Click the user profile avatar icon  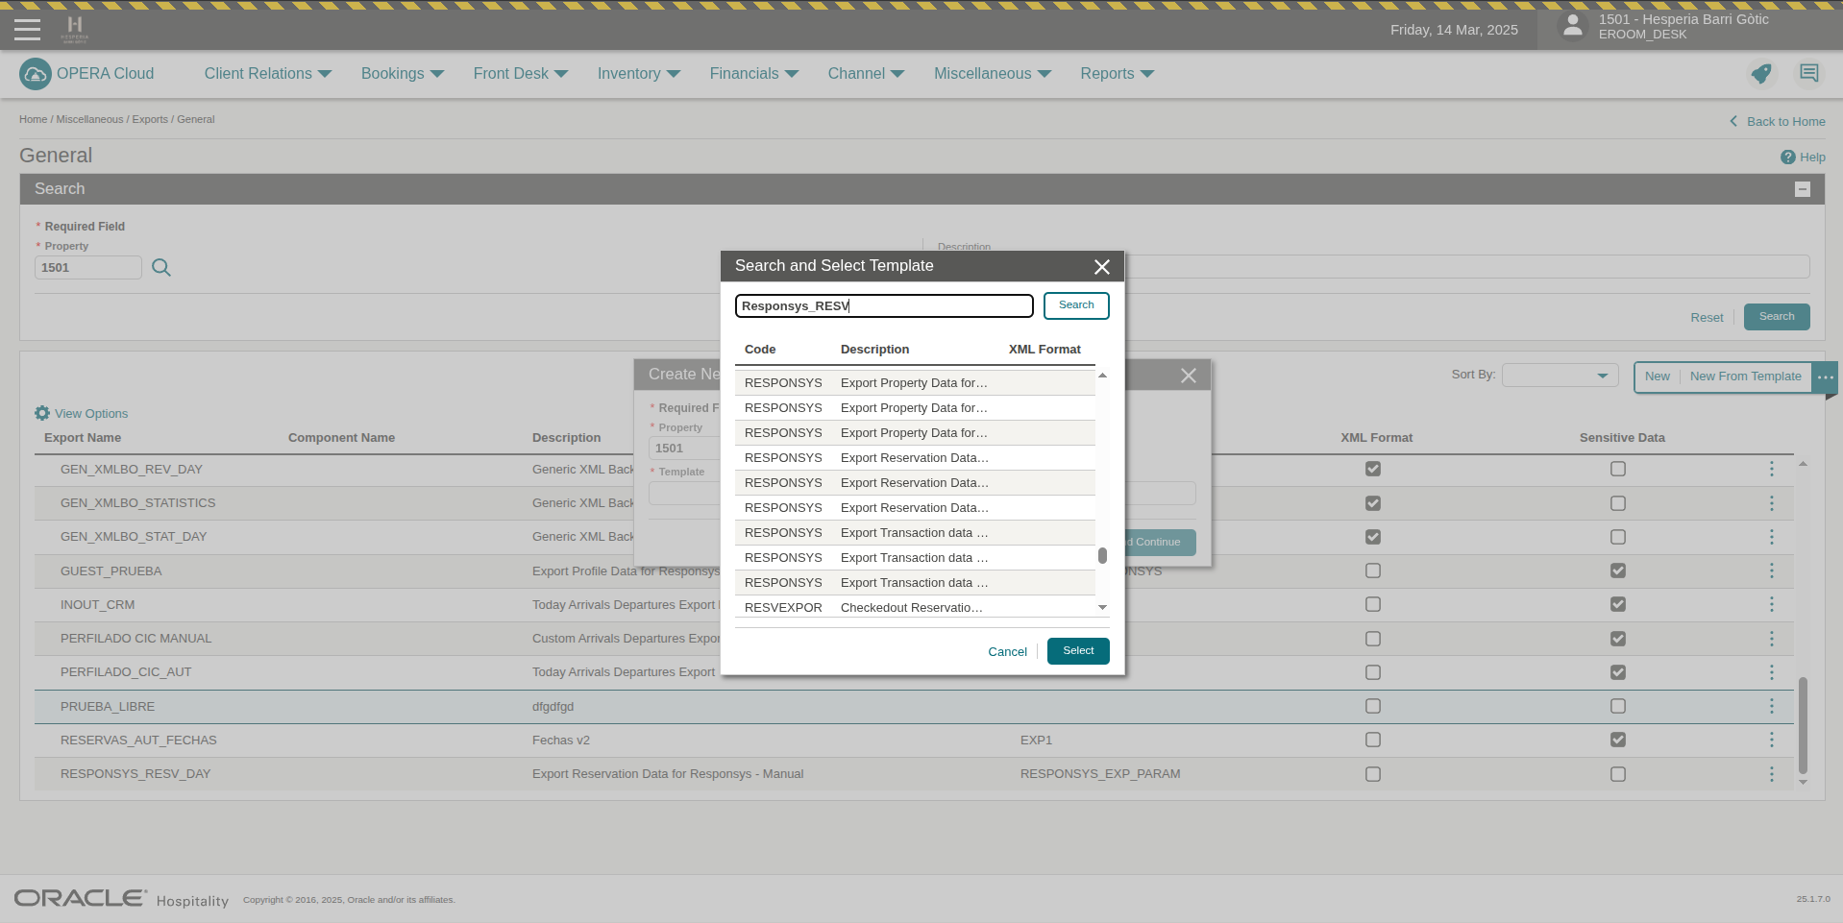[x=1572, y=26]
